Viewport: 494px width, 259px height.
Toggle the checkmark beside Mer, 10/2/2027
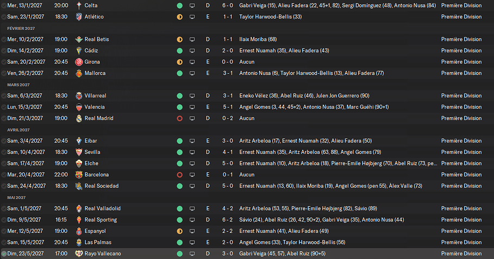tap(4, 39)
